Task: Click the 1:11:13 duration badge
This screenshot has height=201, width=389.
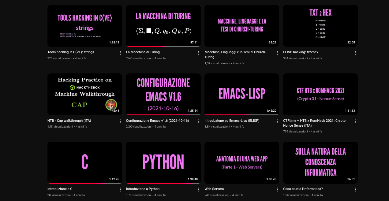Action: (x=350, y=111)
